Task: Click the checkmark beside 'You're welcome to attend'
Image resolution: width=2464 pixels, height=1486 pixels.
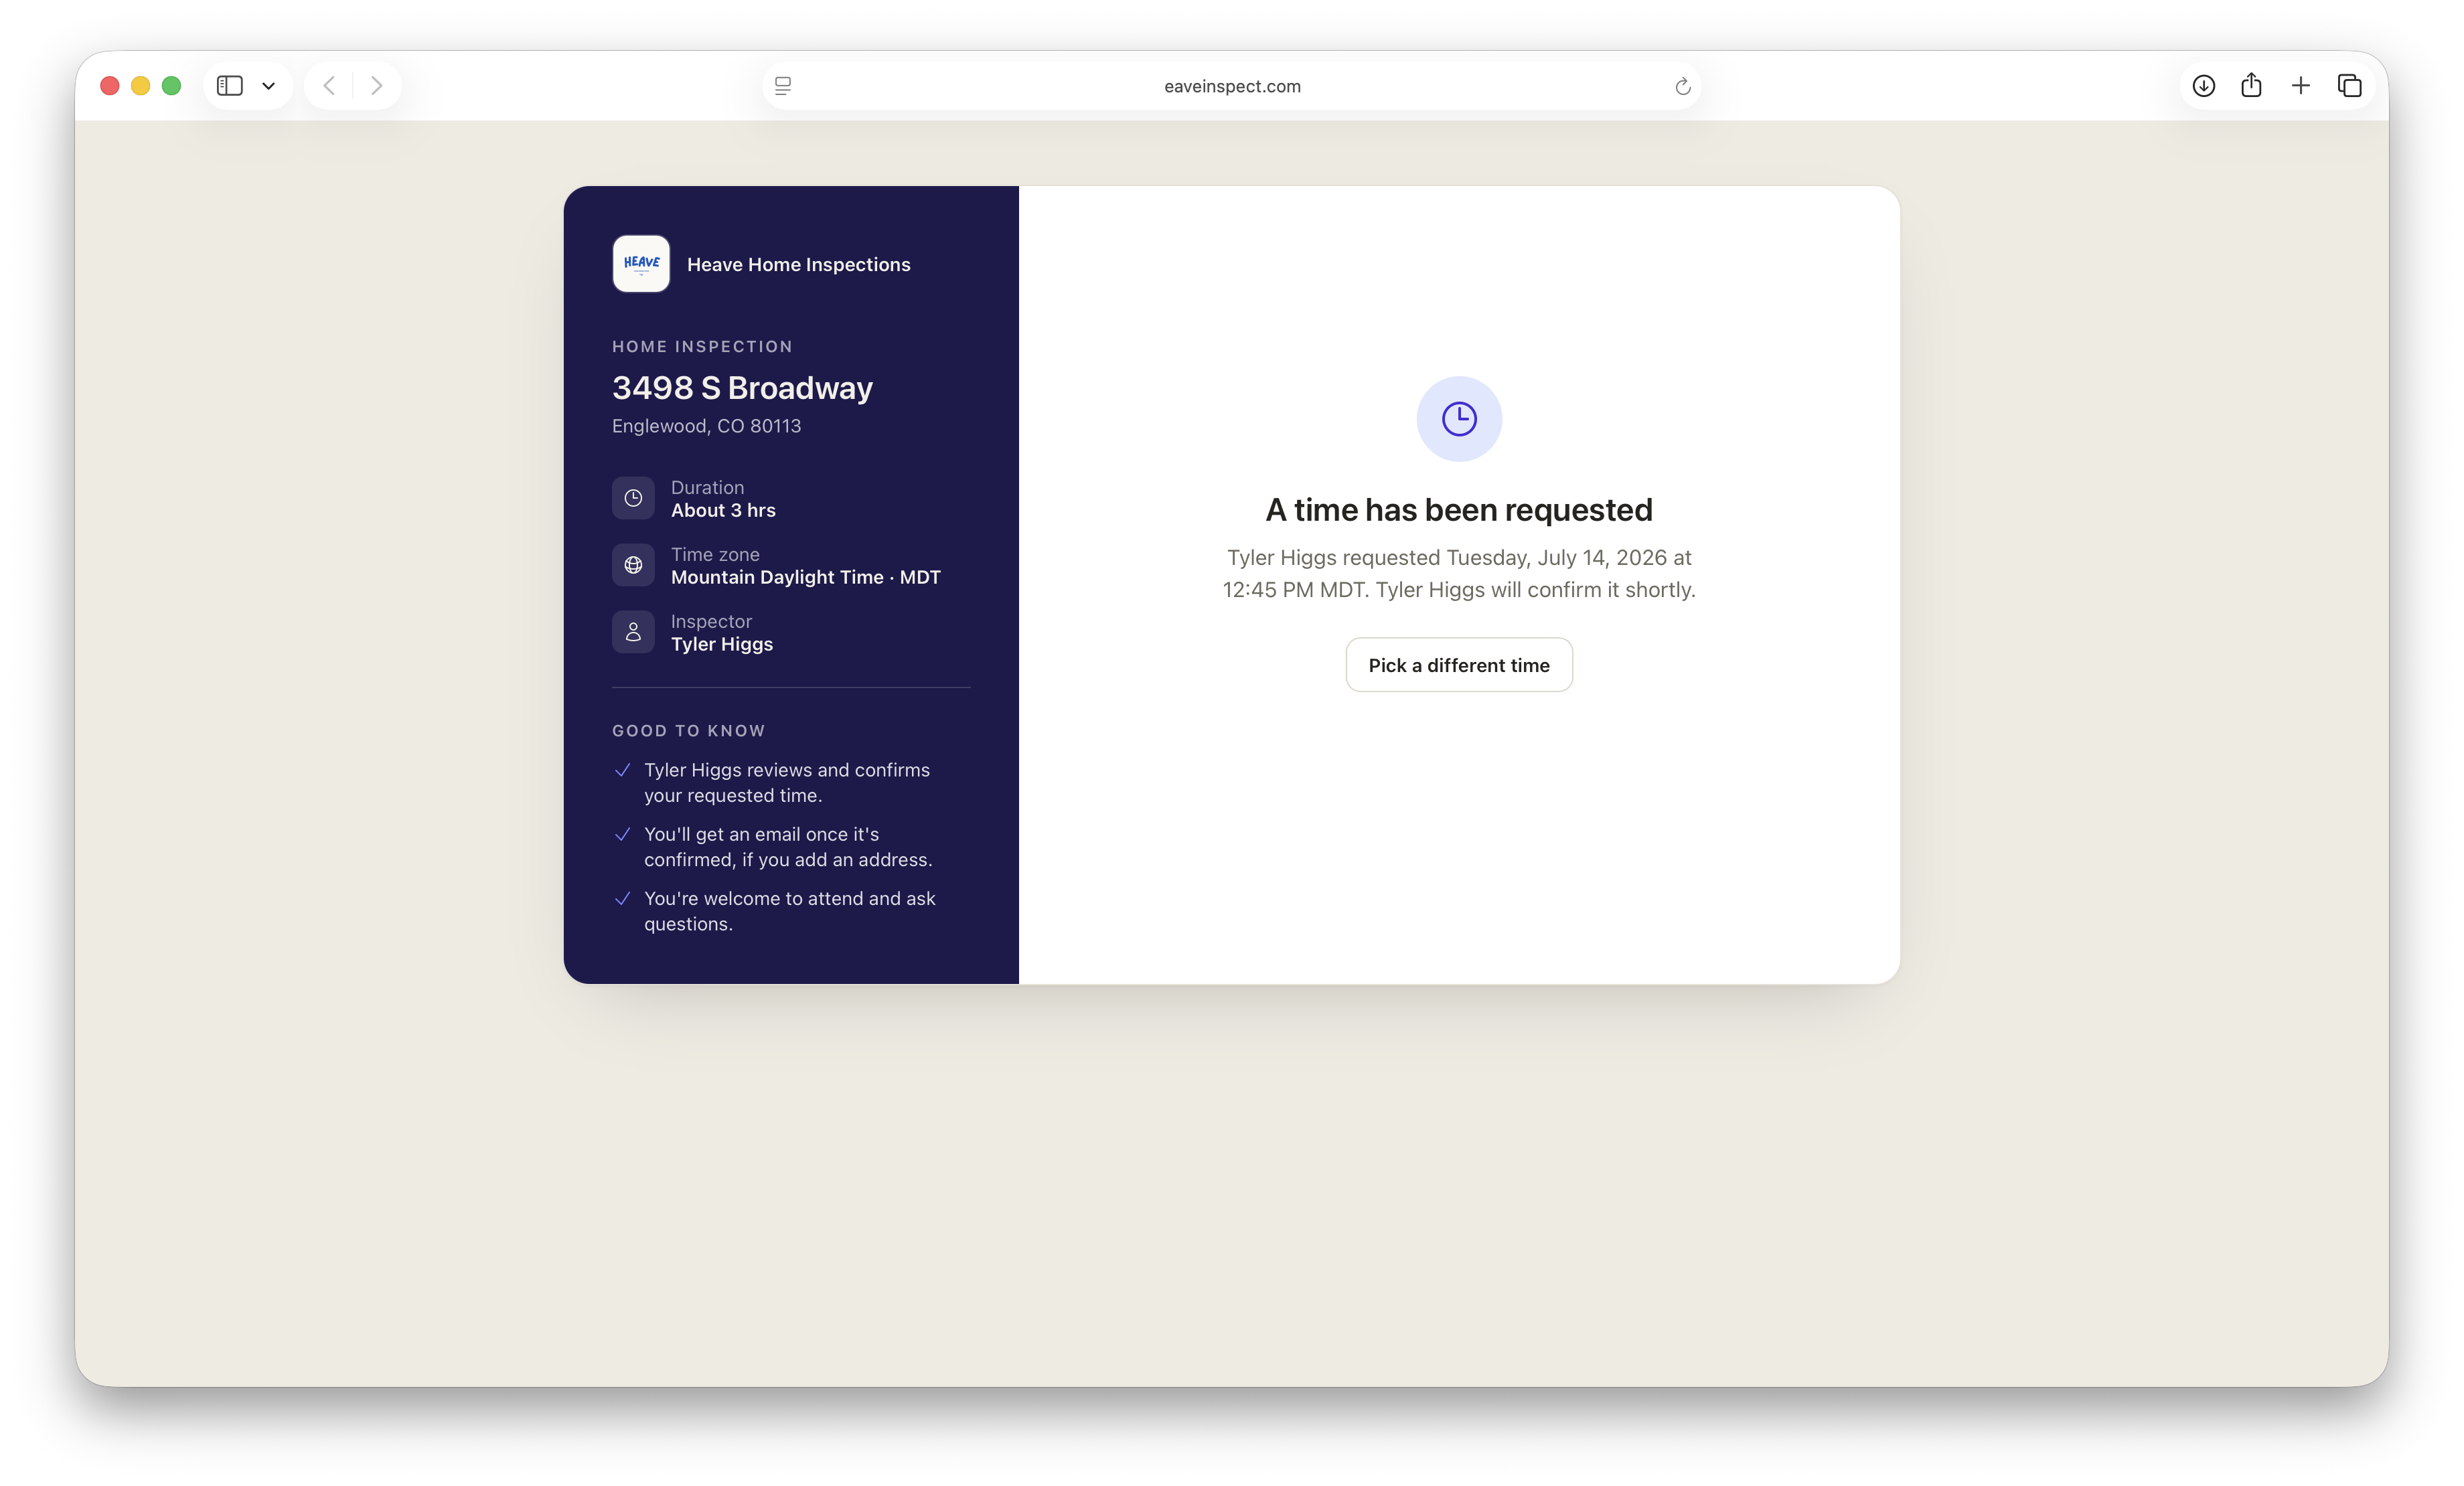Action: click(622, 898)
